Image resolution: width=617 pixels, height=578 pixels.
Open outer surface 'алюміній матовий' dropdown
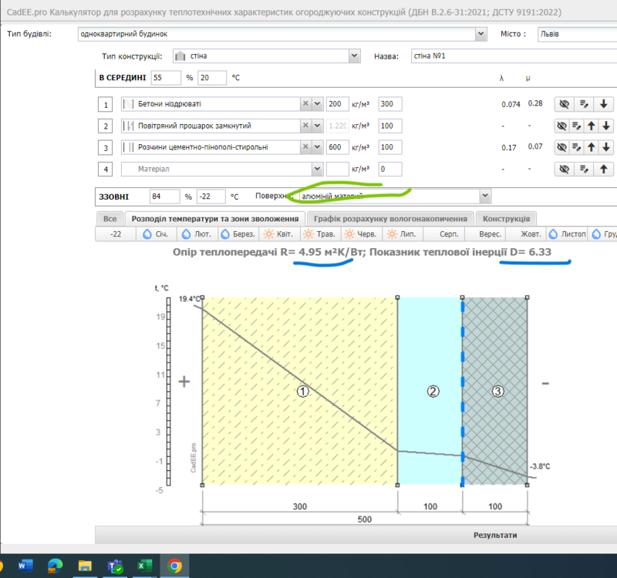click(484, 196)
